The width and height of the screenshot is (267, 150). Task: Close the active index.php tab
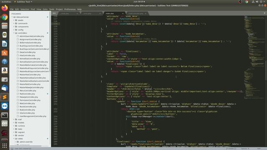click(123, 13)
